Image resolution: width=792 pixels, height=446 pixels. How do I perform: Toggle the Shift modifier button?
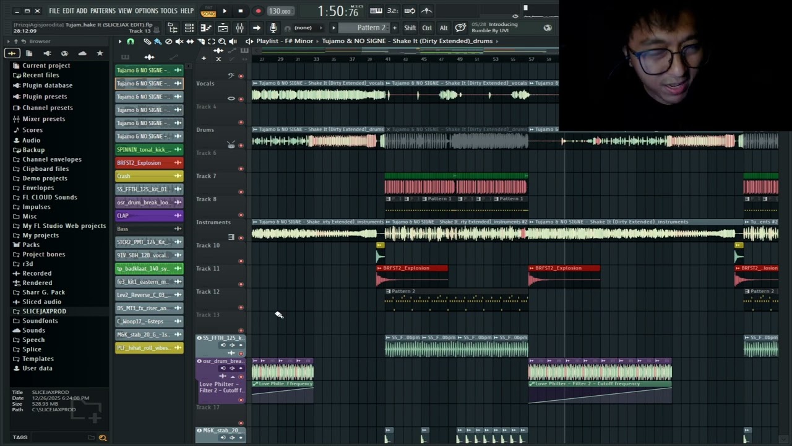(x=410, y=28)
